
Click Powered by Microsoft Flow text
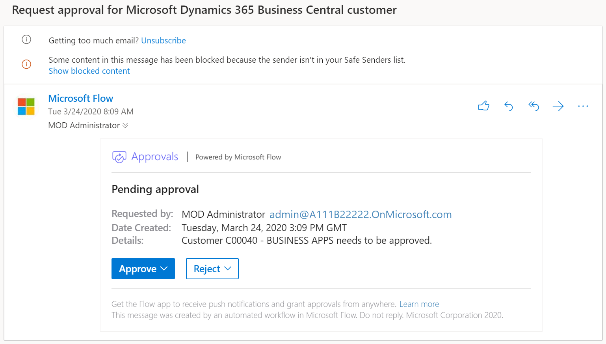238,157
